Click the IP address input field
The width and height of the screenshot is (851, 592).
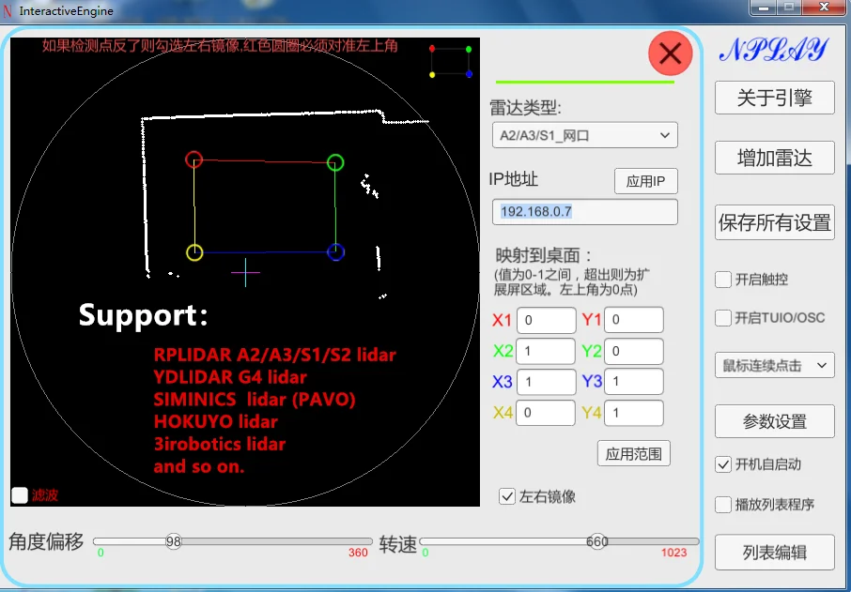(x=584, y=212)
